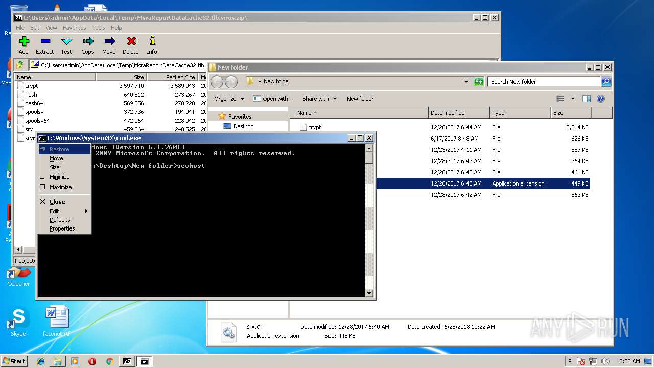This screenshot has height=368, width=654.
Task: Open Chrome from the taskbar
Action: pos(109,361)
